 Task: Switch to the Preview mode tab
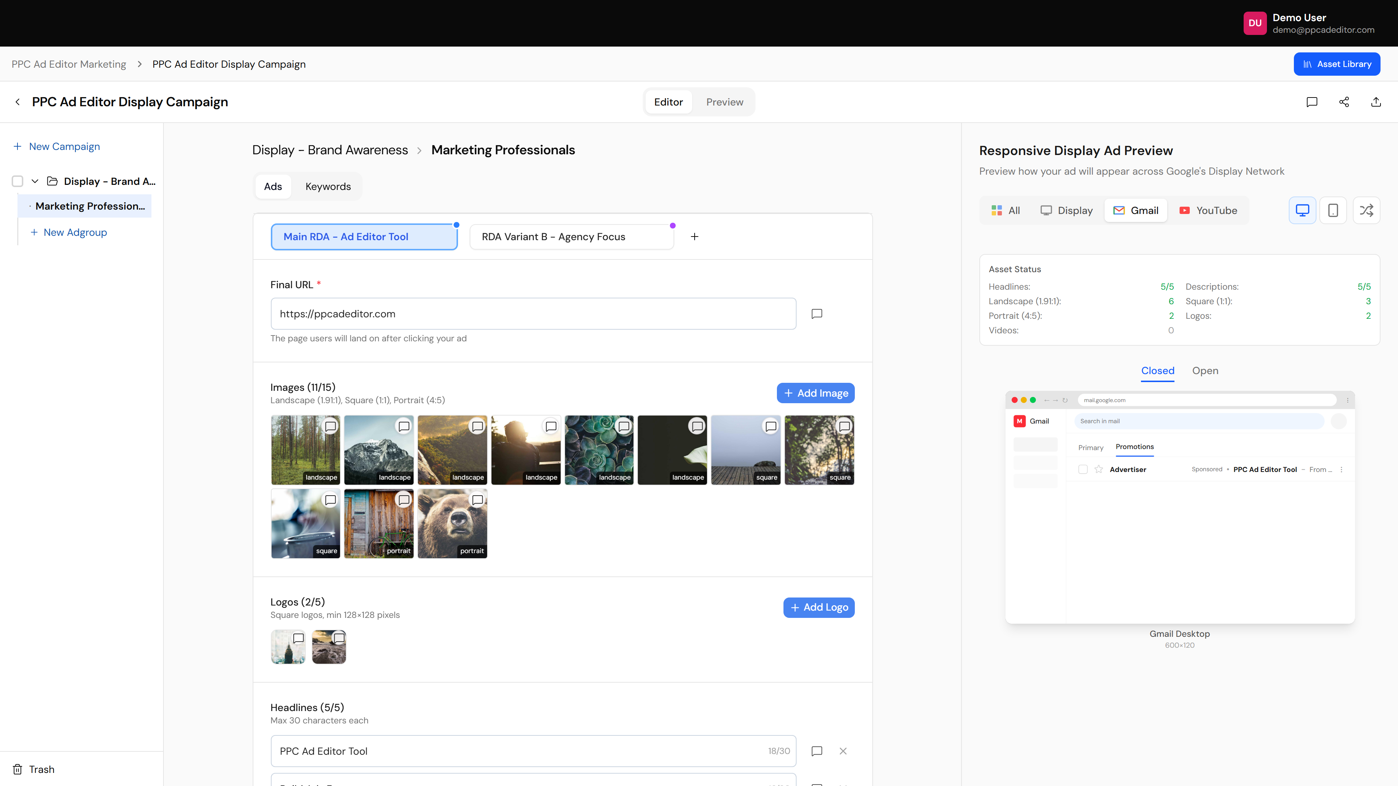point(724,102)
